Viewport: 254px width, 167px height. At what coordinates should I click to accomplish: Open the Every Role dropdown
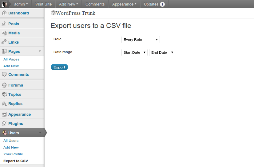(141, 40)
